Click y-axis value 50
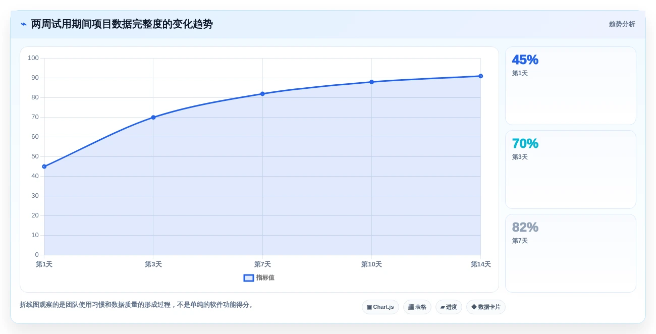The width and height of the screenshot is (656, 334). (x=35, y=156)
